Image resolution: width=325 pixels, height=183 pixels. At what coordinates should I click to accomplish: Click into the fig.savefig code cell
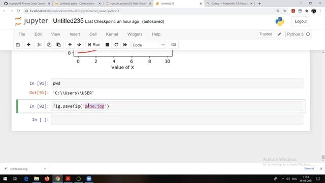177,106
